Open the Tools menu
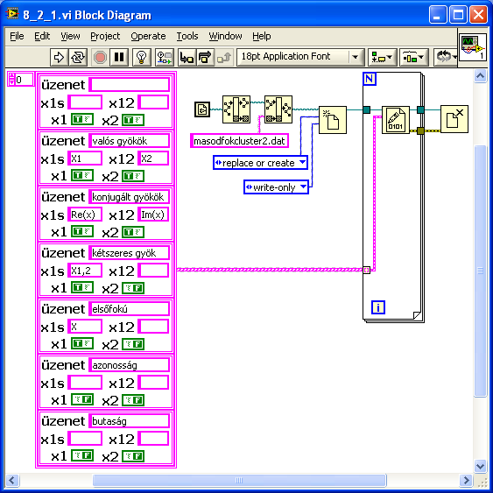 [x=187, y=36]
